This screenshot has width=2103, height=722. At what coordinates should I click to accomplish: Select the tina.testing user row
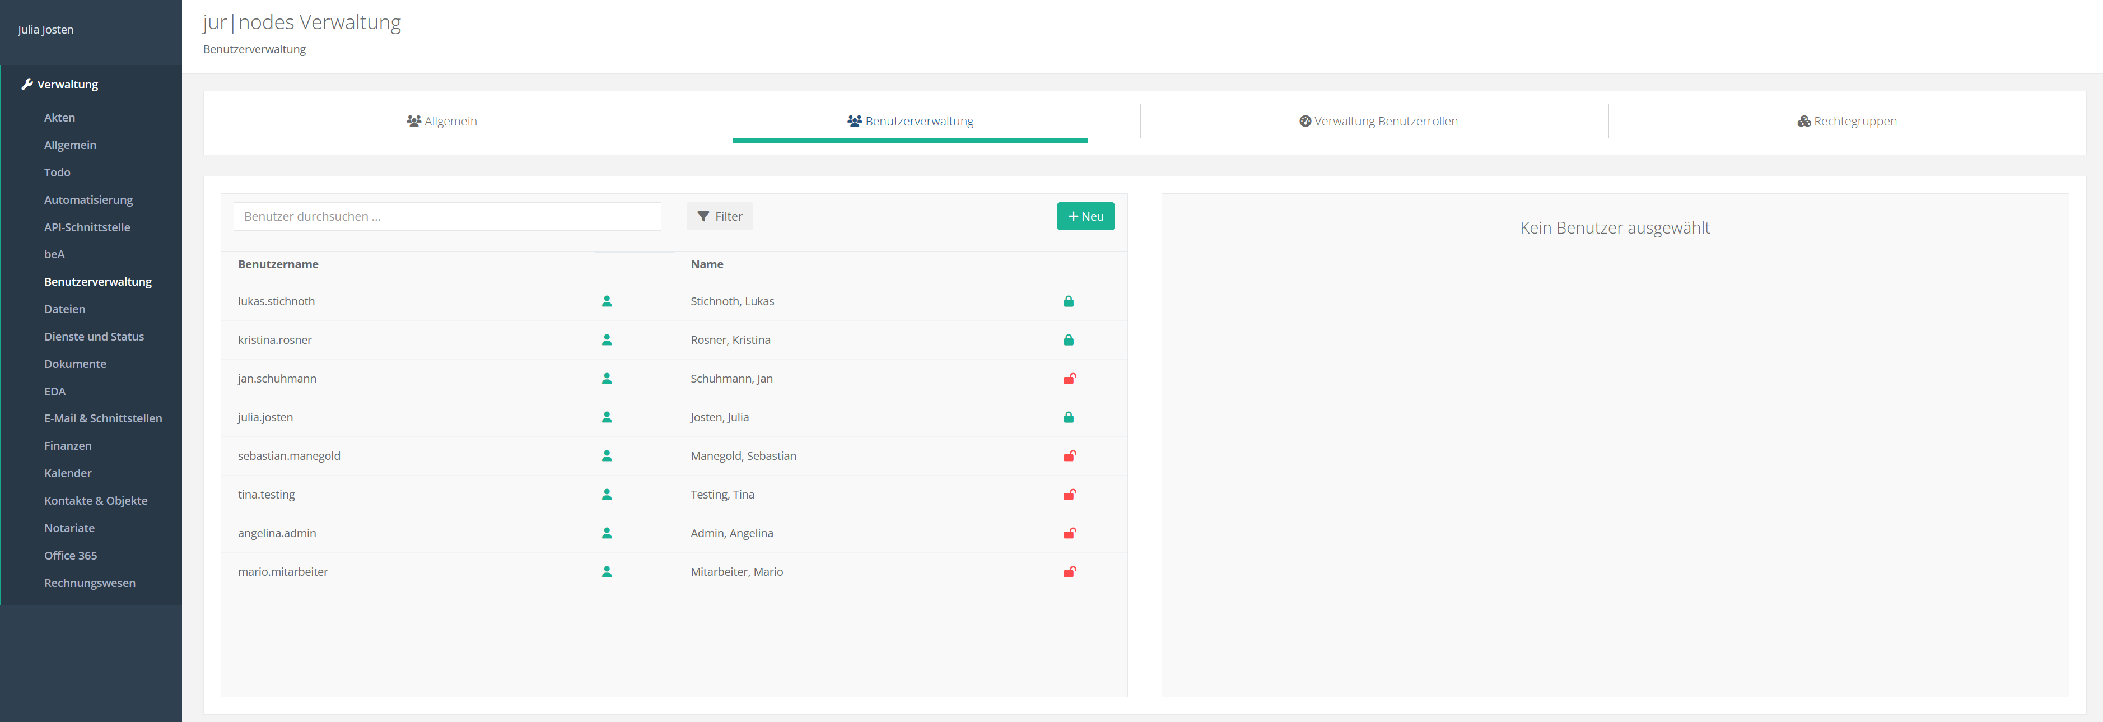point(266,494)
